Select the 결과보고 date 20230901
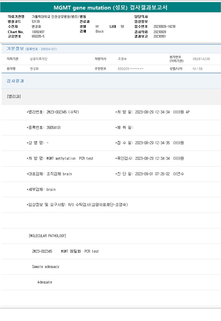Image resolution: width=221 pixels, height=321 pixels. click(x=160, y=37)
